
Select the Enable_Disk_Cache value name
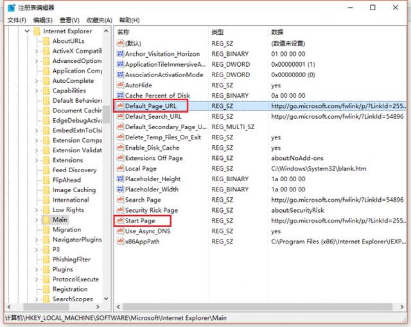[x=152, y=148]
